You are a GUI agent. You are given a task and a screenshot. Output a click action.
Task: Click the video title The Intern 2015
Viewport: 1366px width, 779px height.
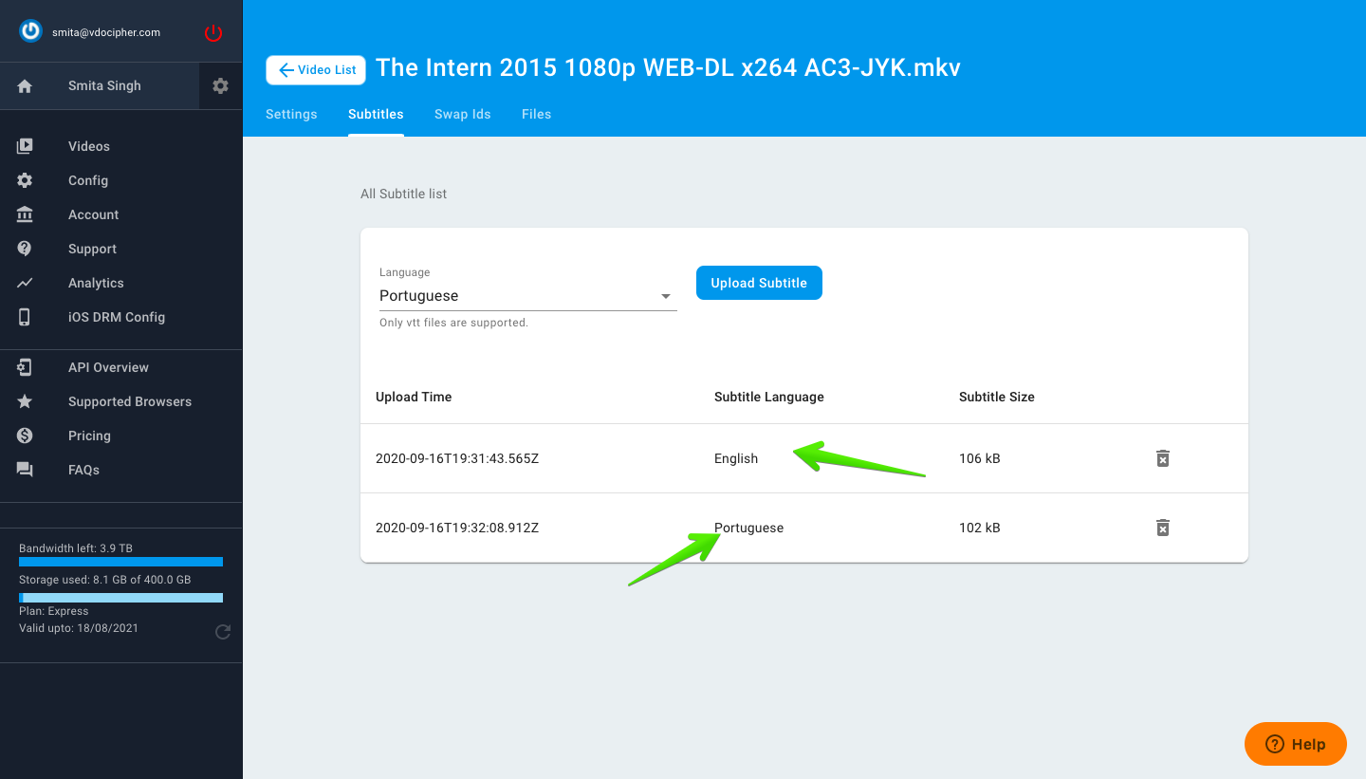coord(668,68)
